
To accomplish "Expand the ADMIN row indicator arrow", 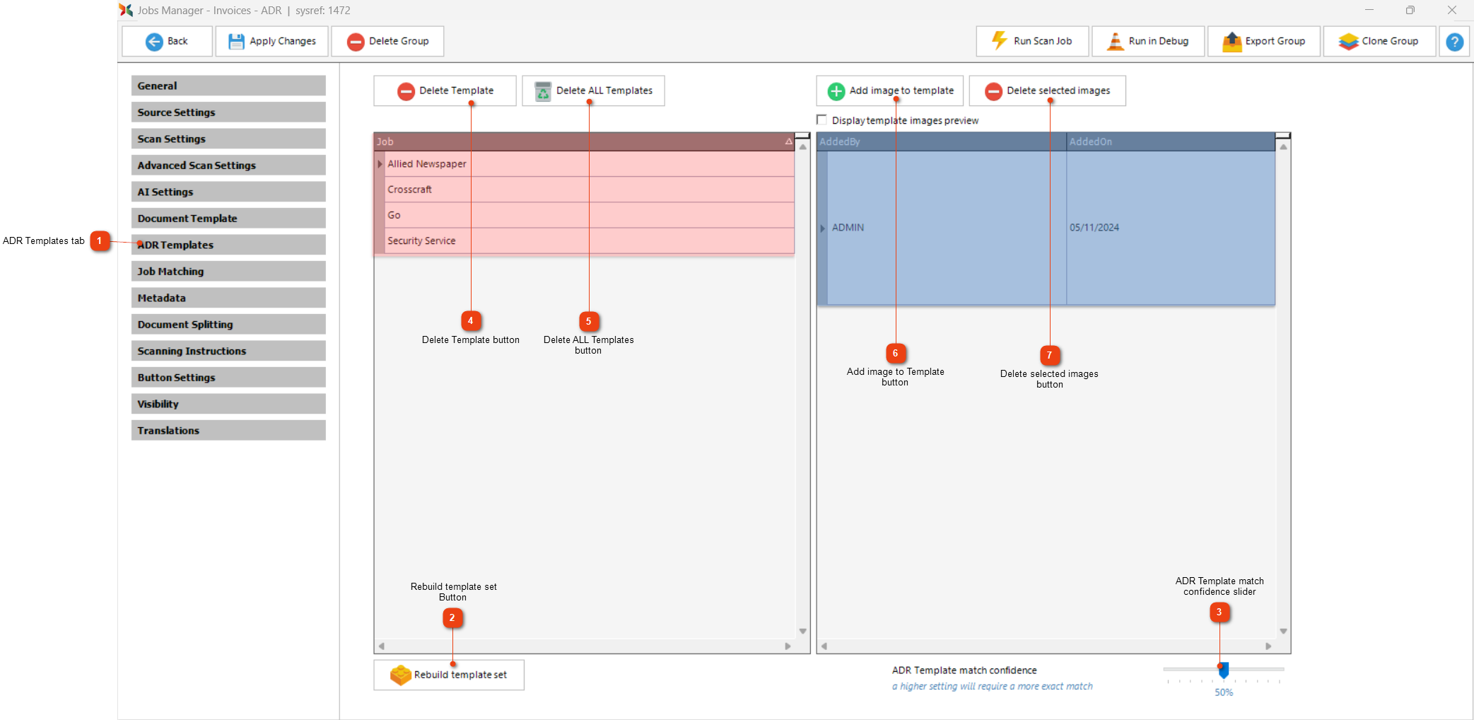I will (822, 228).
